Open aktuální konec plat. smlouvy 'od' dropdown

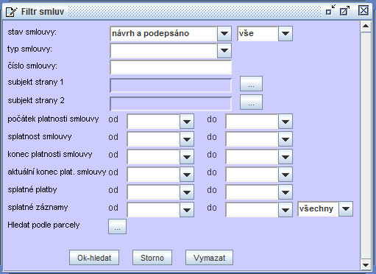[187, 175]
